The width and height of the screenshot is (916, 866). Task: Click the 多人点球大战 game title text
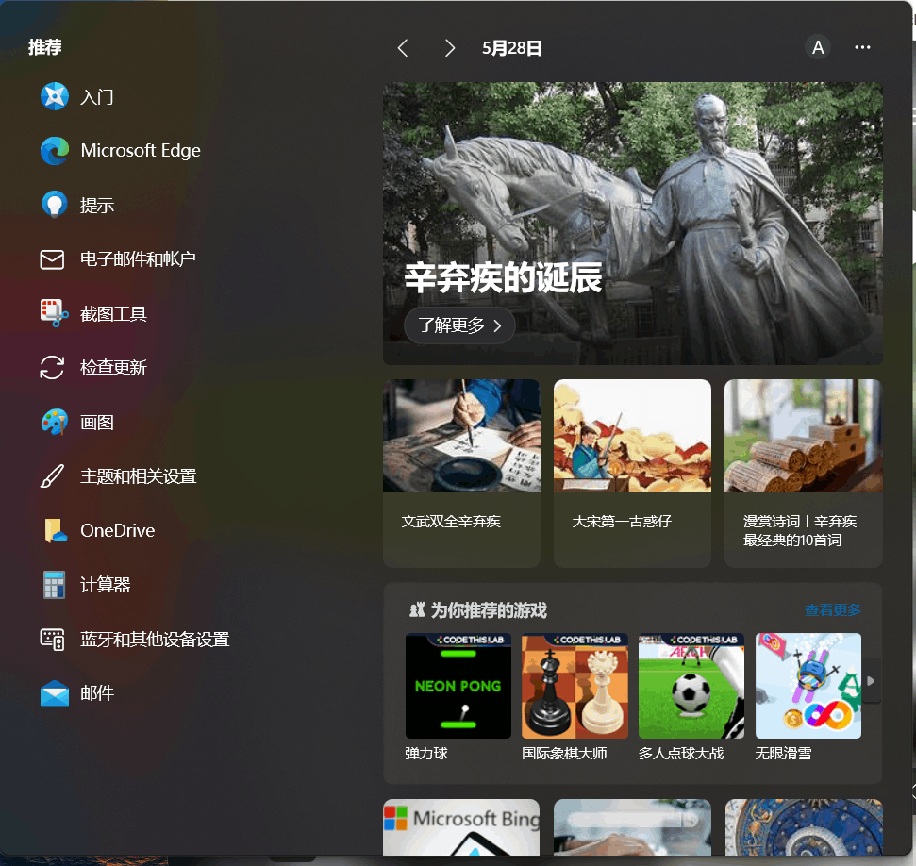681,753
